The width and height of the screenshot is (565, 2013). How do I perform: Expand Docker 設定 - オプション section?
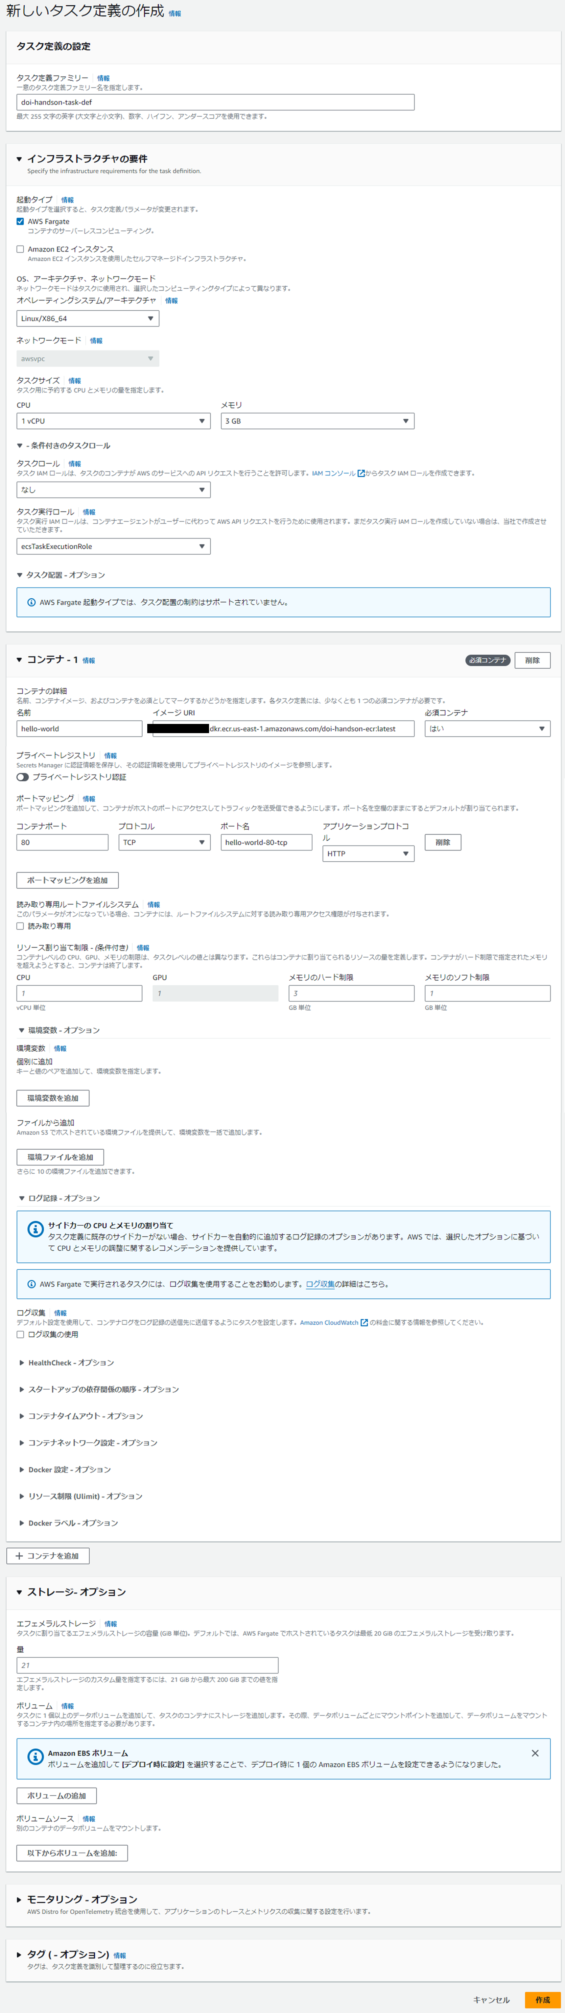[x=22, y=1469]
